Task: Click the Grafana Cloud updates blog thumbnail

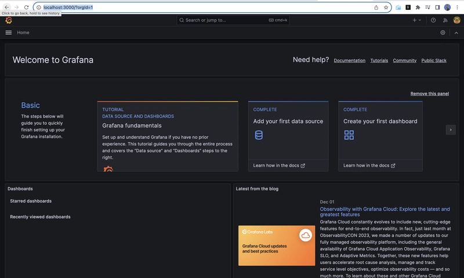Action: 277,245
